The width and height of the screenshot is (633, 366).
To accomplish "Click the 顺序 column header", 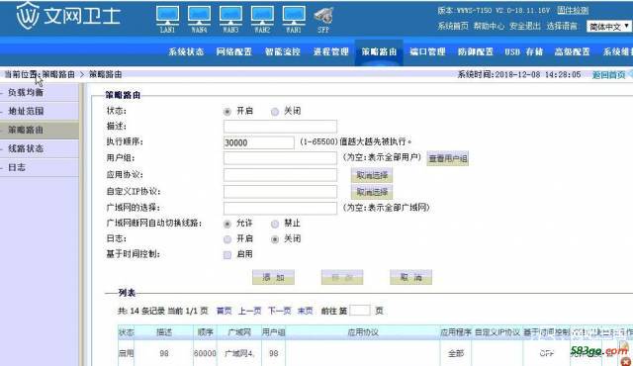I will (x=205, y=332).
